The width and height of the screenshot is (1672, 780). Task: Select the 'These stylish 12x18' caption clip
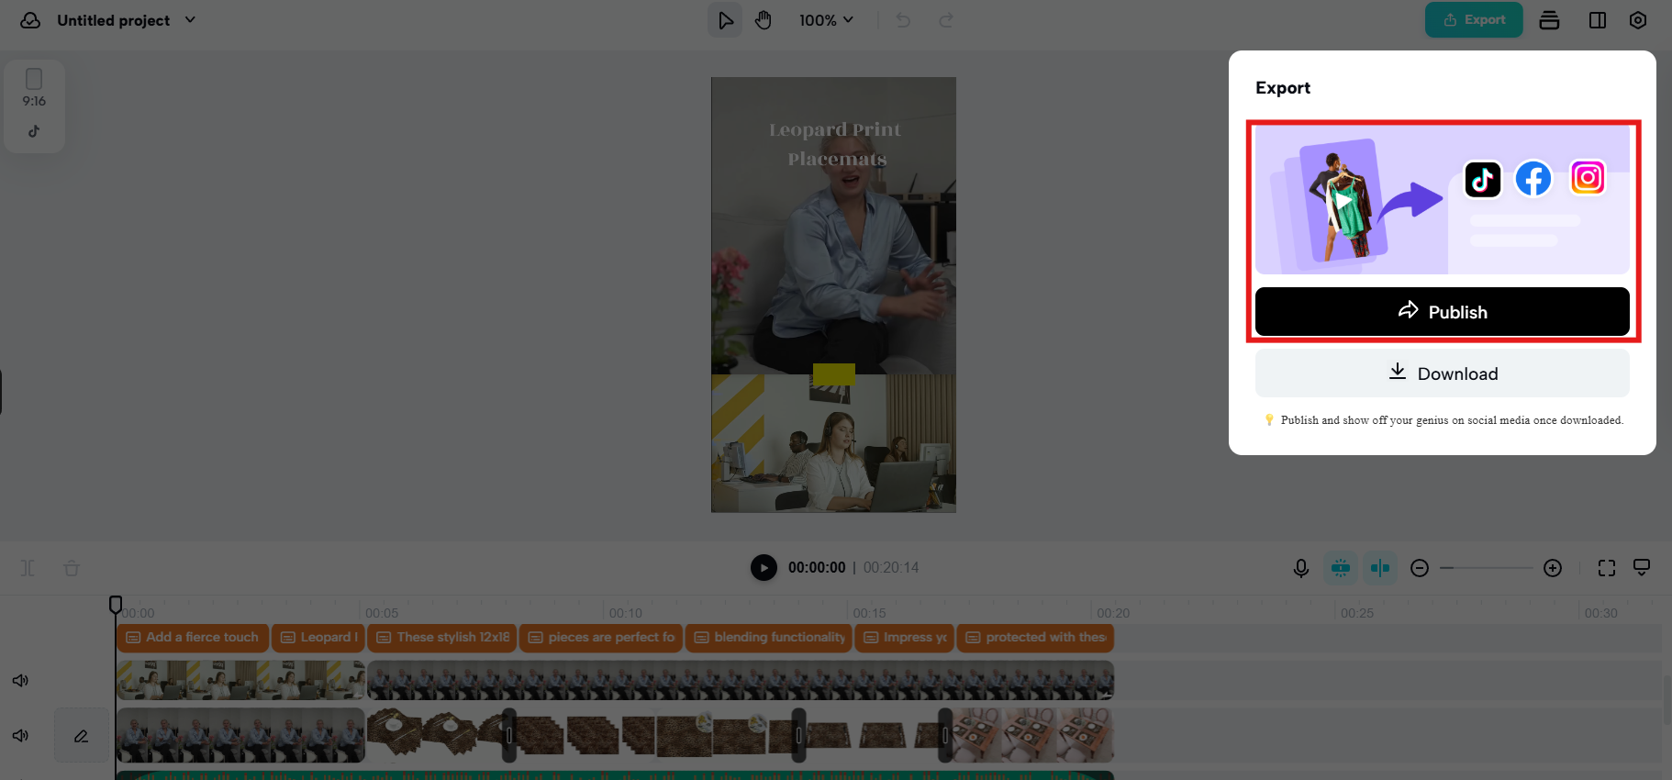point(442,637)
